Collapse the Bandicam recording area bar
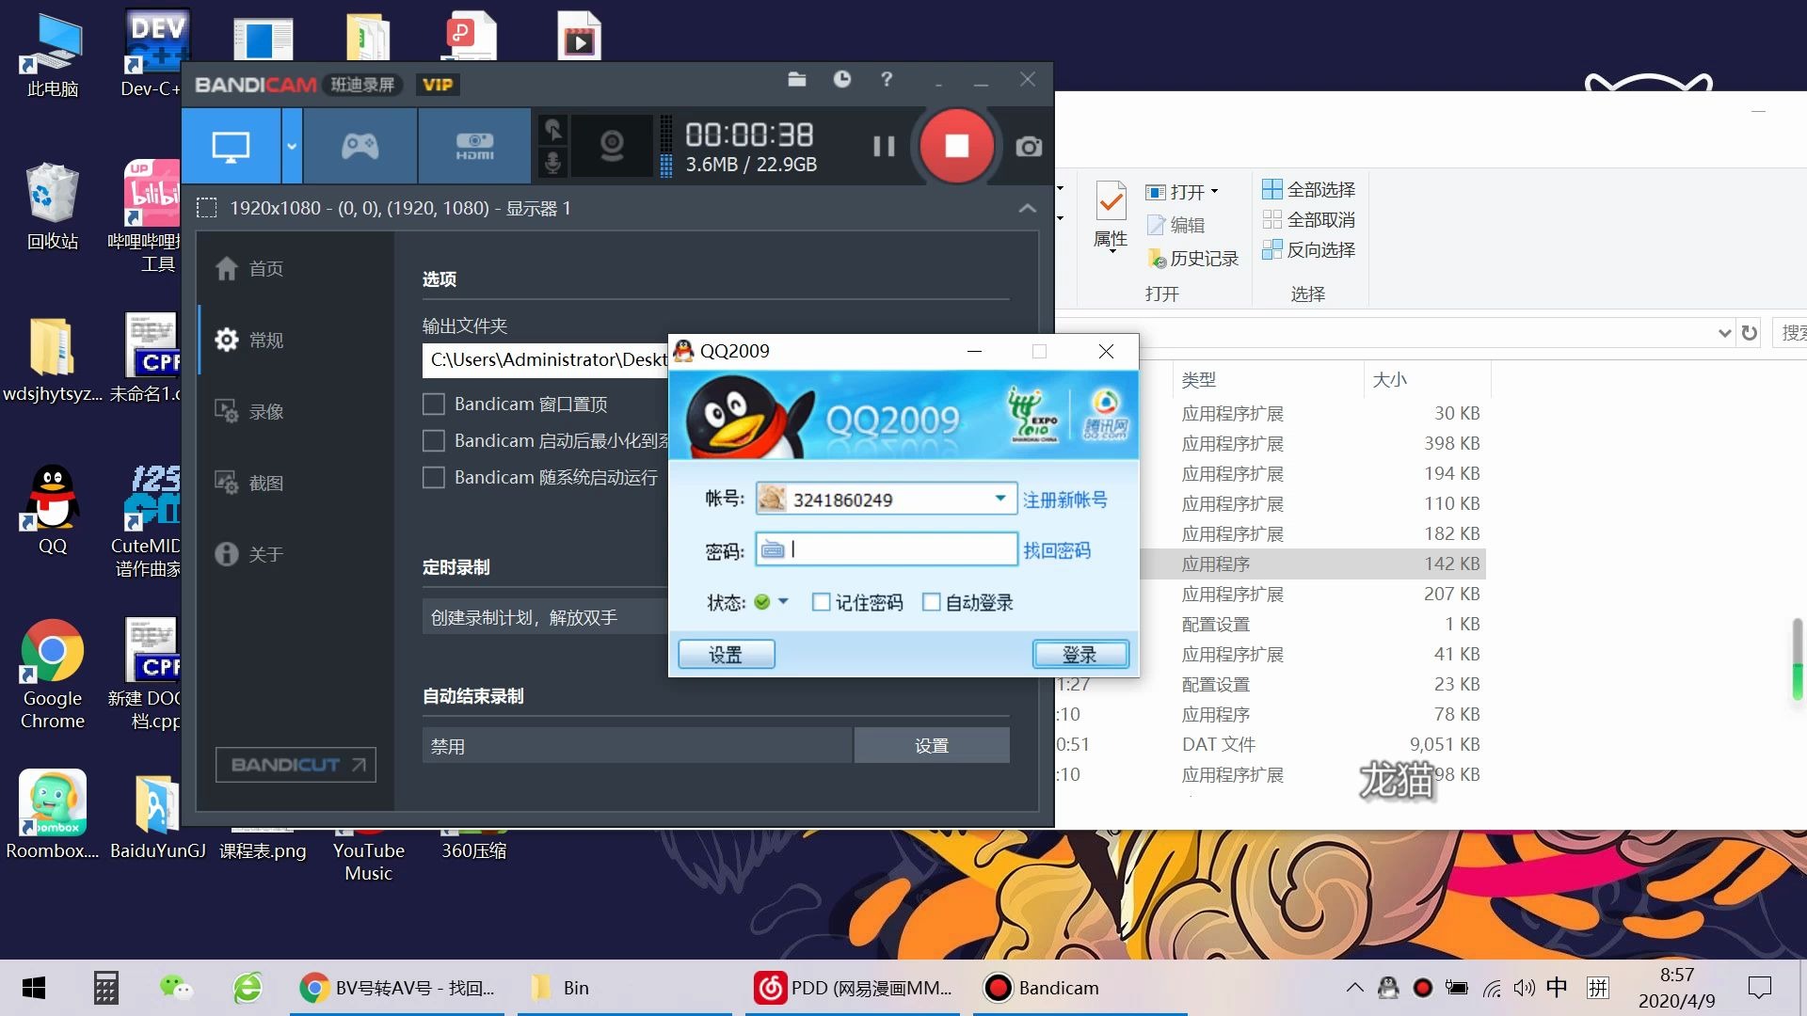The height and width of the screenshot is (1016, 1807). [x=1028, y=208]
